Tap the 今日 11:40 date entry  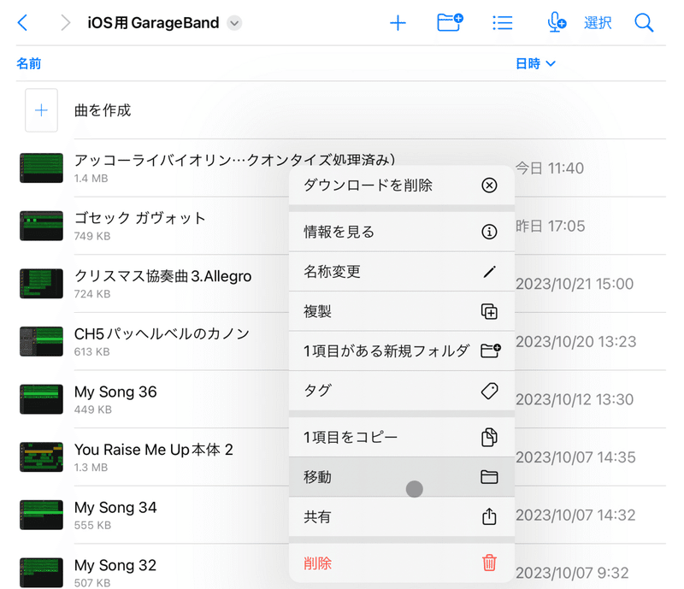(x=550, y=168)
